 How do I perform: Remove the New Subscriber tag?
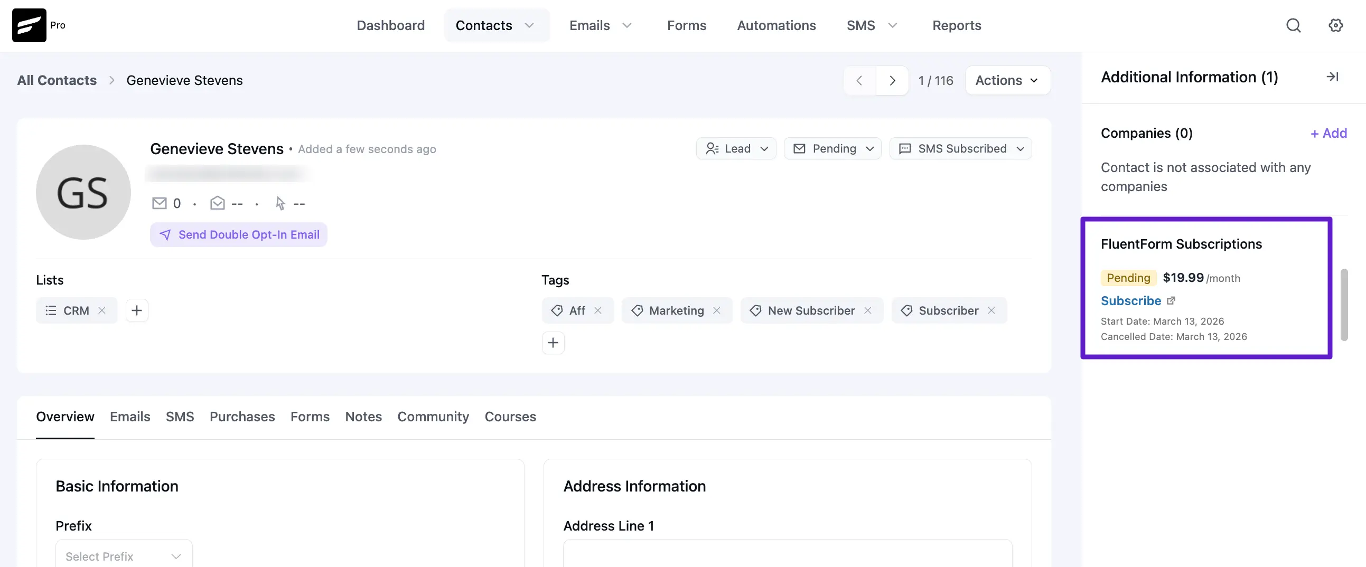[x=867, y=310]
